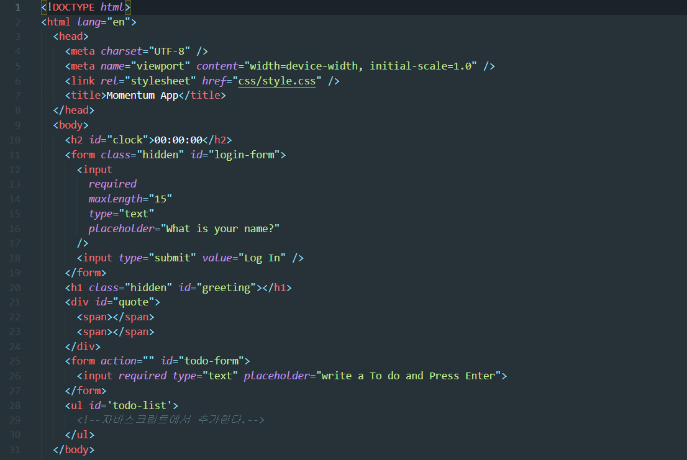Viewport: 687px width, 460px height.
Task: Click the Korean comment on line 29
Action: [x=171, y=420]
